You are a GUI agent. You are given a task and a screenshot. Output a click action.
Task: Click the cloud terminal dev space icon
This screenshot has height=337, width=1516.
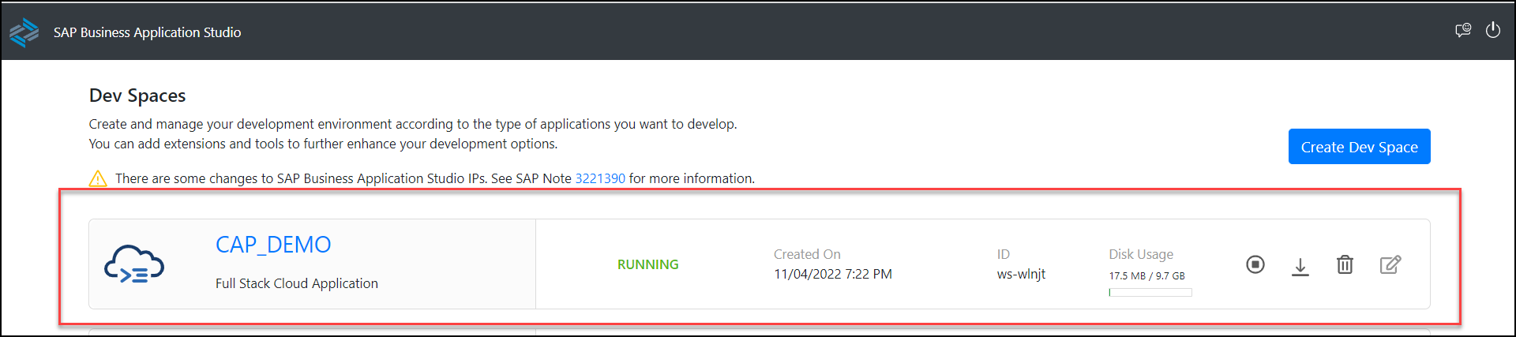(x=134, y=264)
